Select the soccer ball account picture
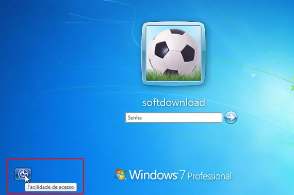 pos(173,53)
